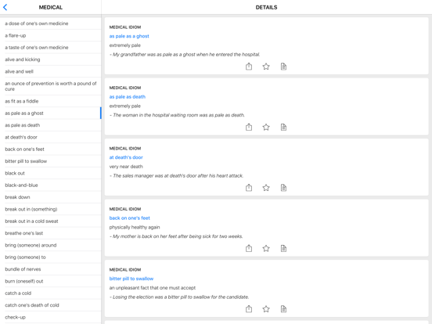Open the 'as pale as a ghost' blue title link

pos(129,36)
